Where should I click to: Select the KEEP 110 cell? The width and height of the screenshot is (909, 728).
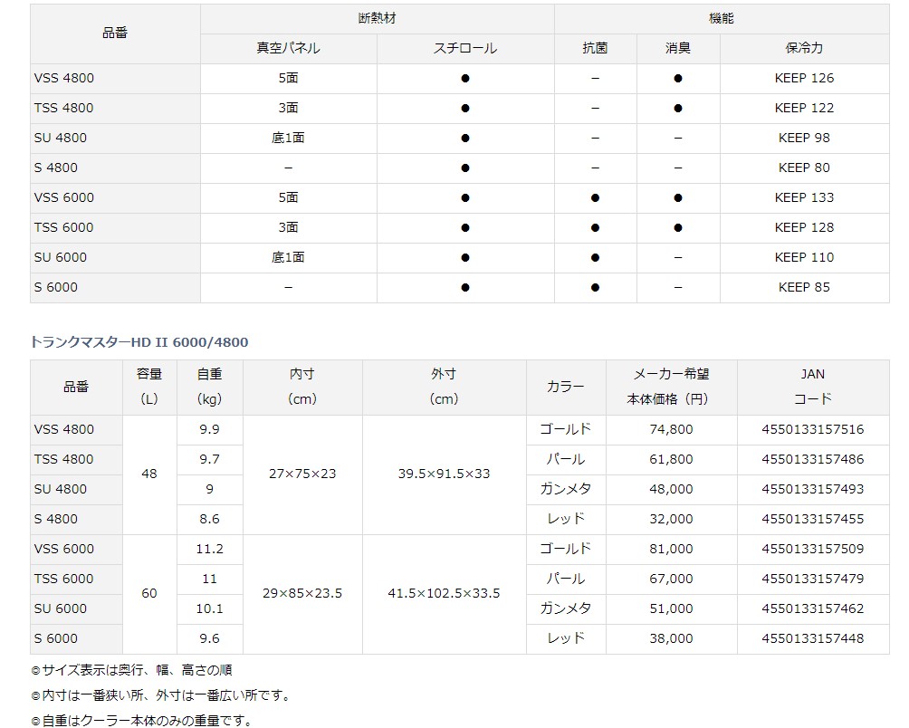[x=805, y=257]
